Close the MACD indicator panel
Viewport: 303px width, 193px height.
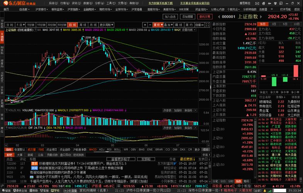point(196,128)
